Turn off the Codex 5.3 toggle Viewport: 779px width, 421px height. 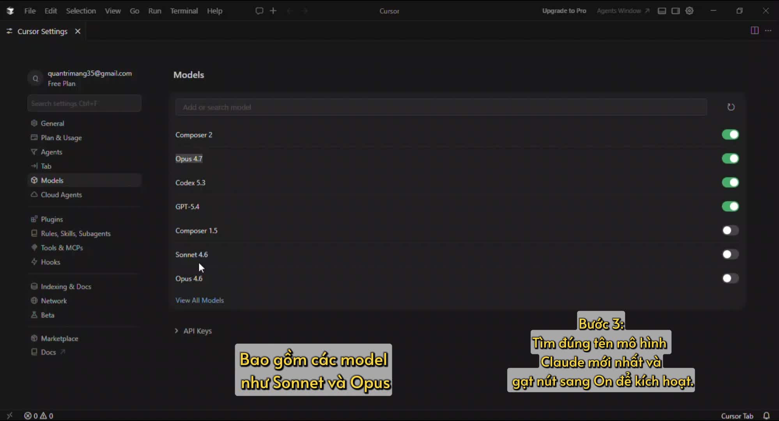tap(730, 182)
